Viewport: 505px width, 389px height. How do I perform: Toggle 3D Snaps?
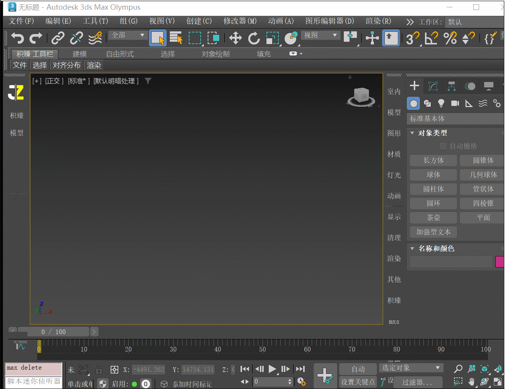pyautogui.click(x=413, y=38)
